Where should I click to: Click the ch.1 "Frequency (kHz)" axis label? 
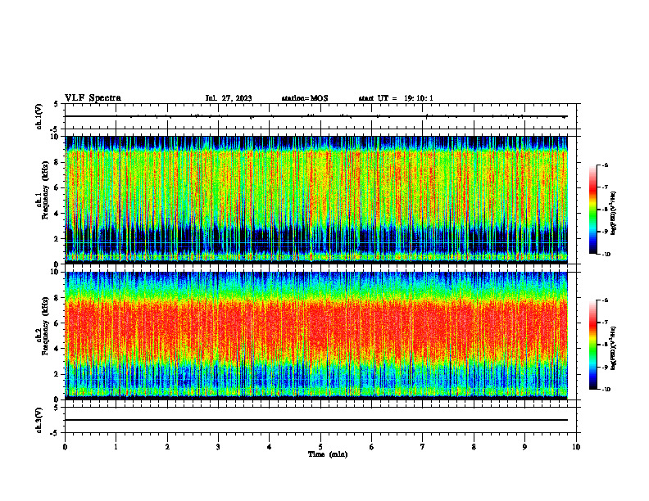point(46,191)
